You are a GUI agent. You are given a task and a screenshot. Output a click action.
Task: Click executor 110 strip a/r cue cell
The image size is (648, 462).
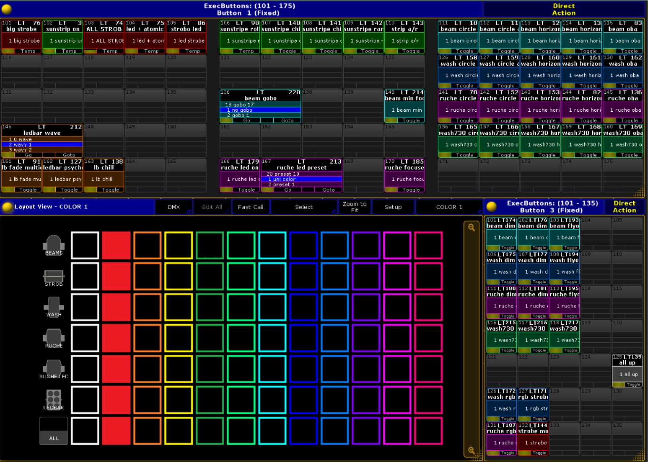point(404,41)
